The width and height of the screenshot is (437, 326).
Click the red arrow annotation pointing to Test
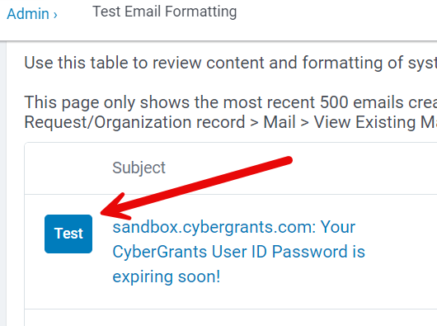pyautogui.click(x=196, y=188)
